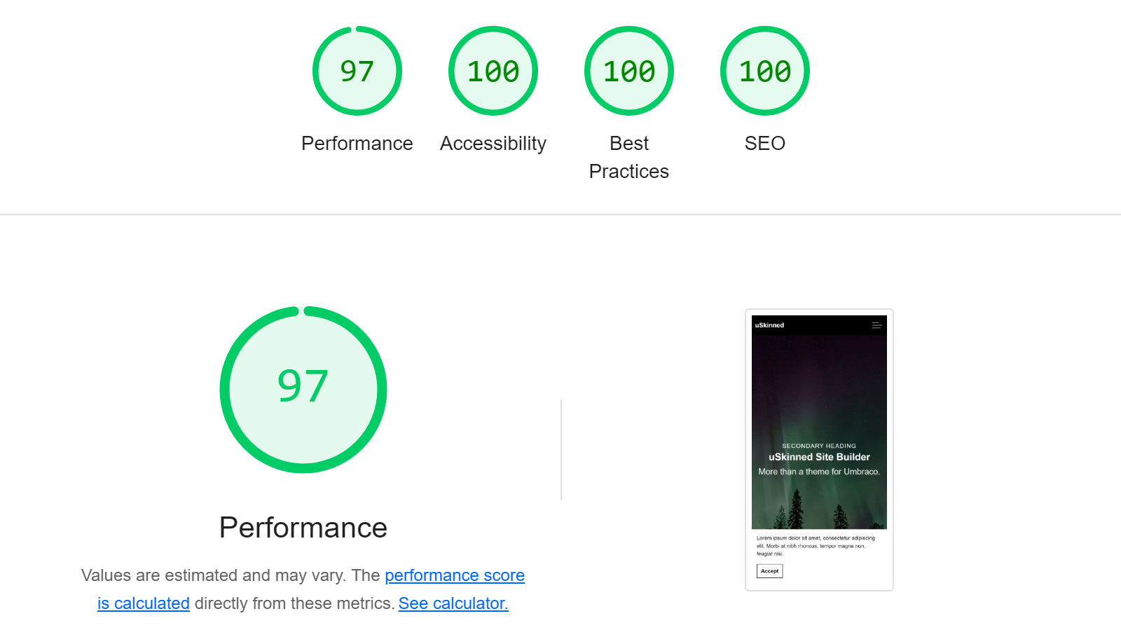The height and width of the screenshot is (630, 1121).
Task: Click the large Performance heading
Action: pyautogui.click(x=303, y=528)
